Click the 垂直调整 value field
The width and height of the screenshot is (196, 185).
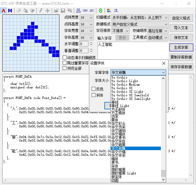click(x=84, y=51)
